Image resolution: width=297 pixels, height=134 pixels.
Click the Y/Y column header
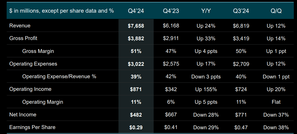click(x=206, y=11)
